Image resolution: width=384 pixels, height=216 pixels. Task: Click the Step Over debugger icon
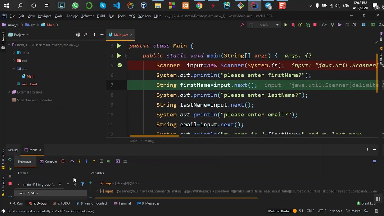(x=72, y=161)
